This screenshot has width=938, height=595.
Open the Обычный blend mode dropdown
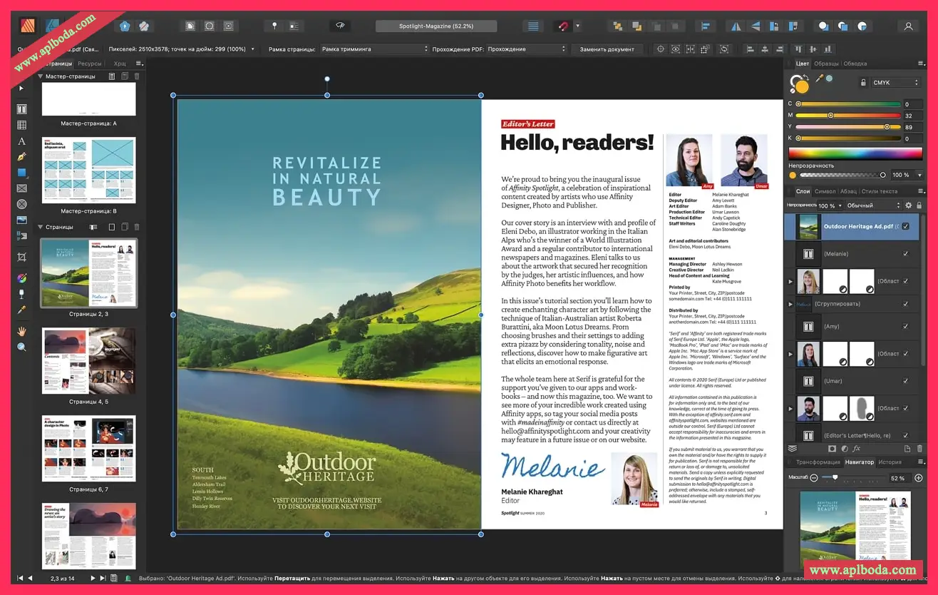(x=872, y=205)
